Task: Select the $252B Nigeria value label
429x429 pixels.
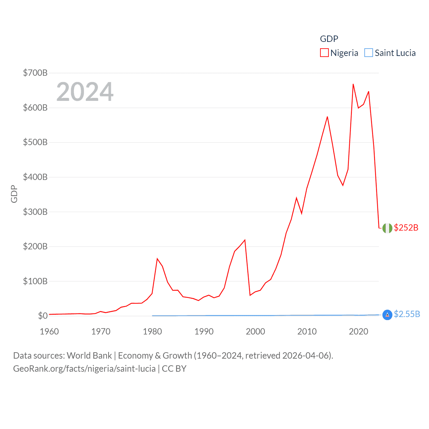Action: 406,228
